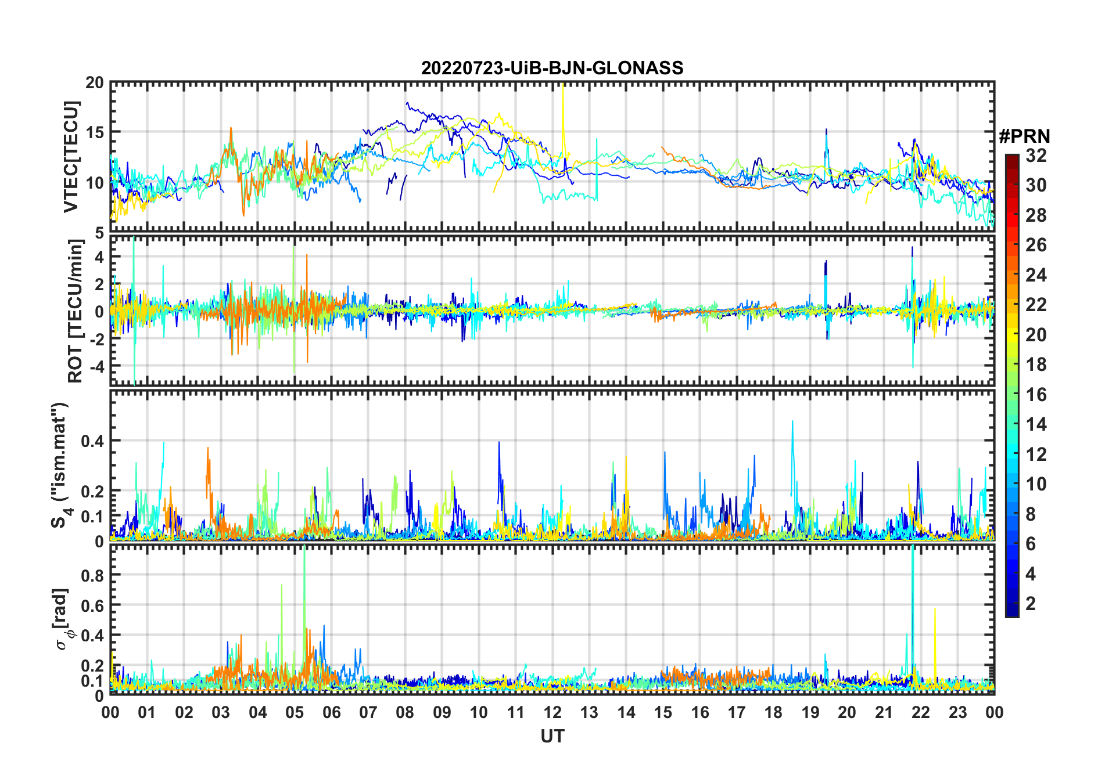The height and width of the screenshot is (772, 1105).
Task: Click the ROT y-axis tick -4
Action: [x=97, y=366]
